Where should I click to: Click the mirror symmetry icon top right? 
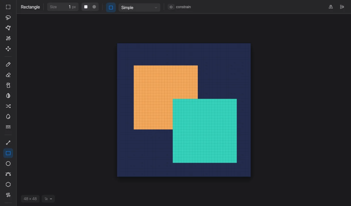click(331, 7)
